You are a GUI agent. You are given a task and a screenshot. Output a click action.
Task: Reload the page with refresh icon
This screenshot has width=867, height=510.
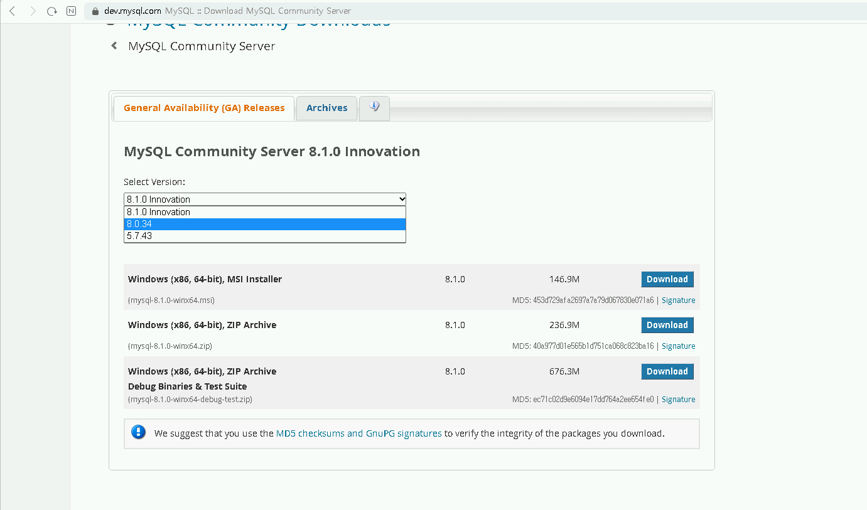pyautogui.click(x=52, y=11)
